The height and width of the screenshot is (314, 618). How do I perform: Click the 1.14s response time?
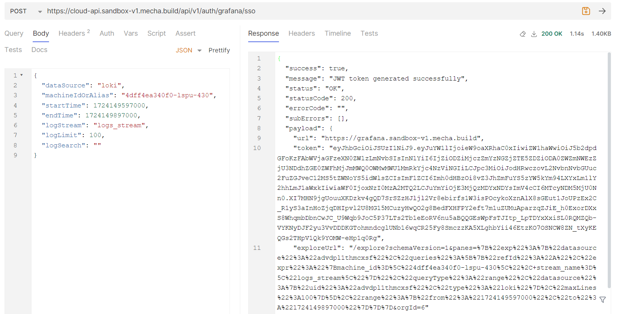click(577, 34)
